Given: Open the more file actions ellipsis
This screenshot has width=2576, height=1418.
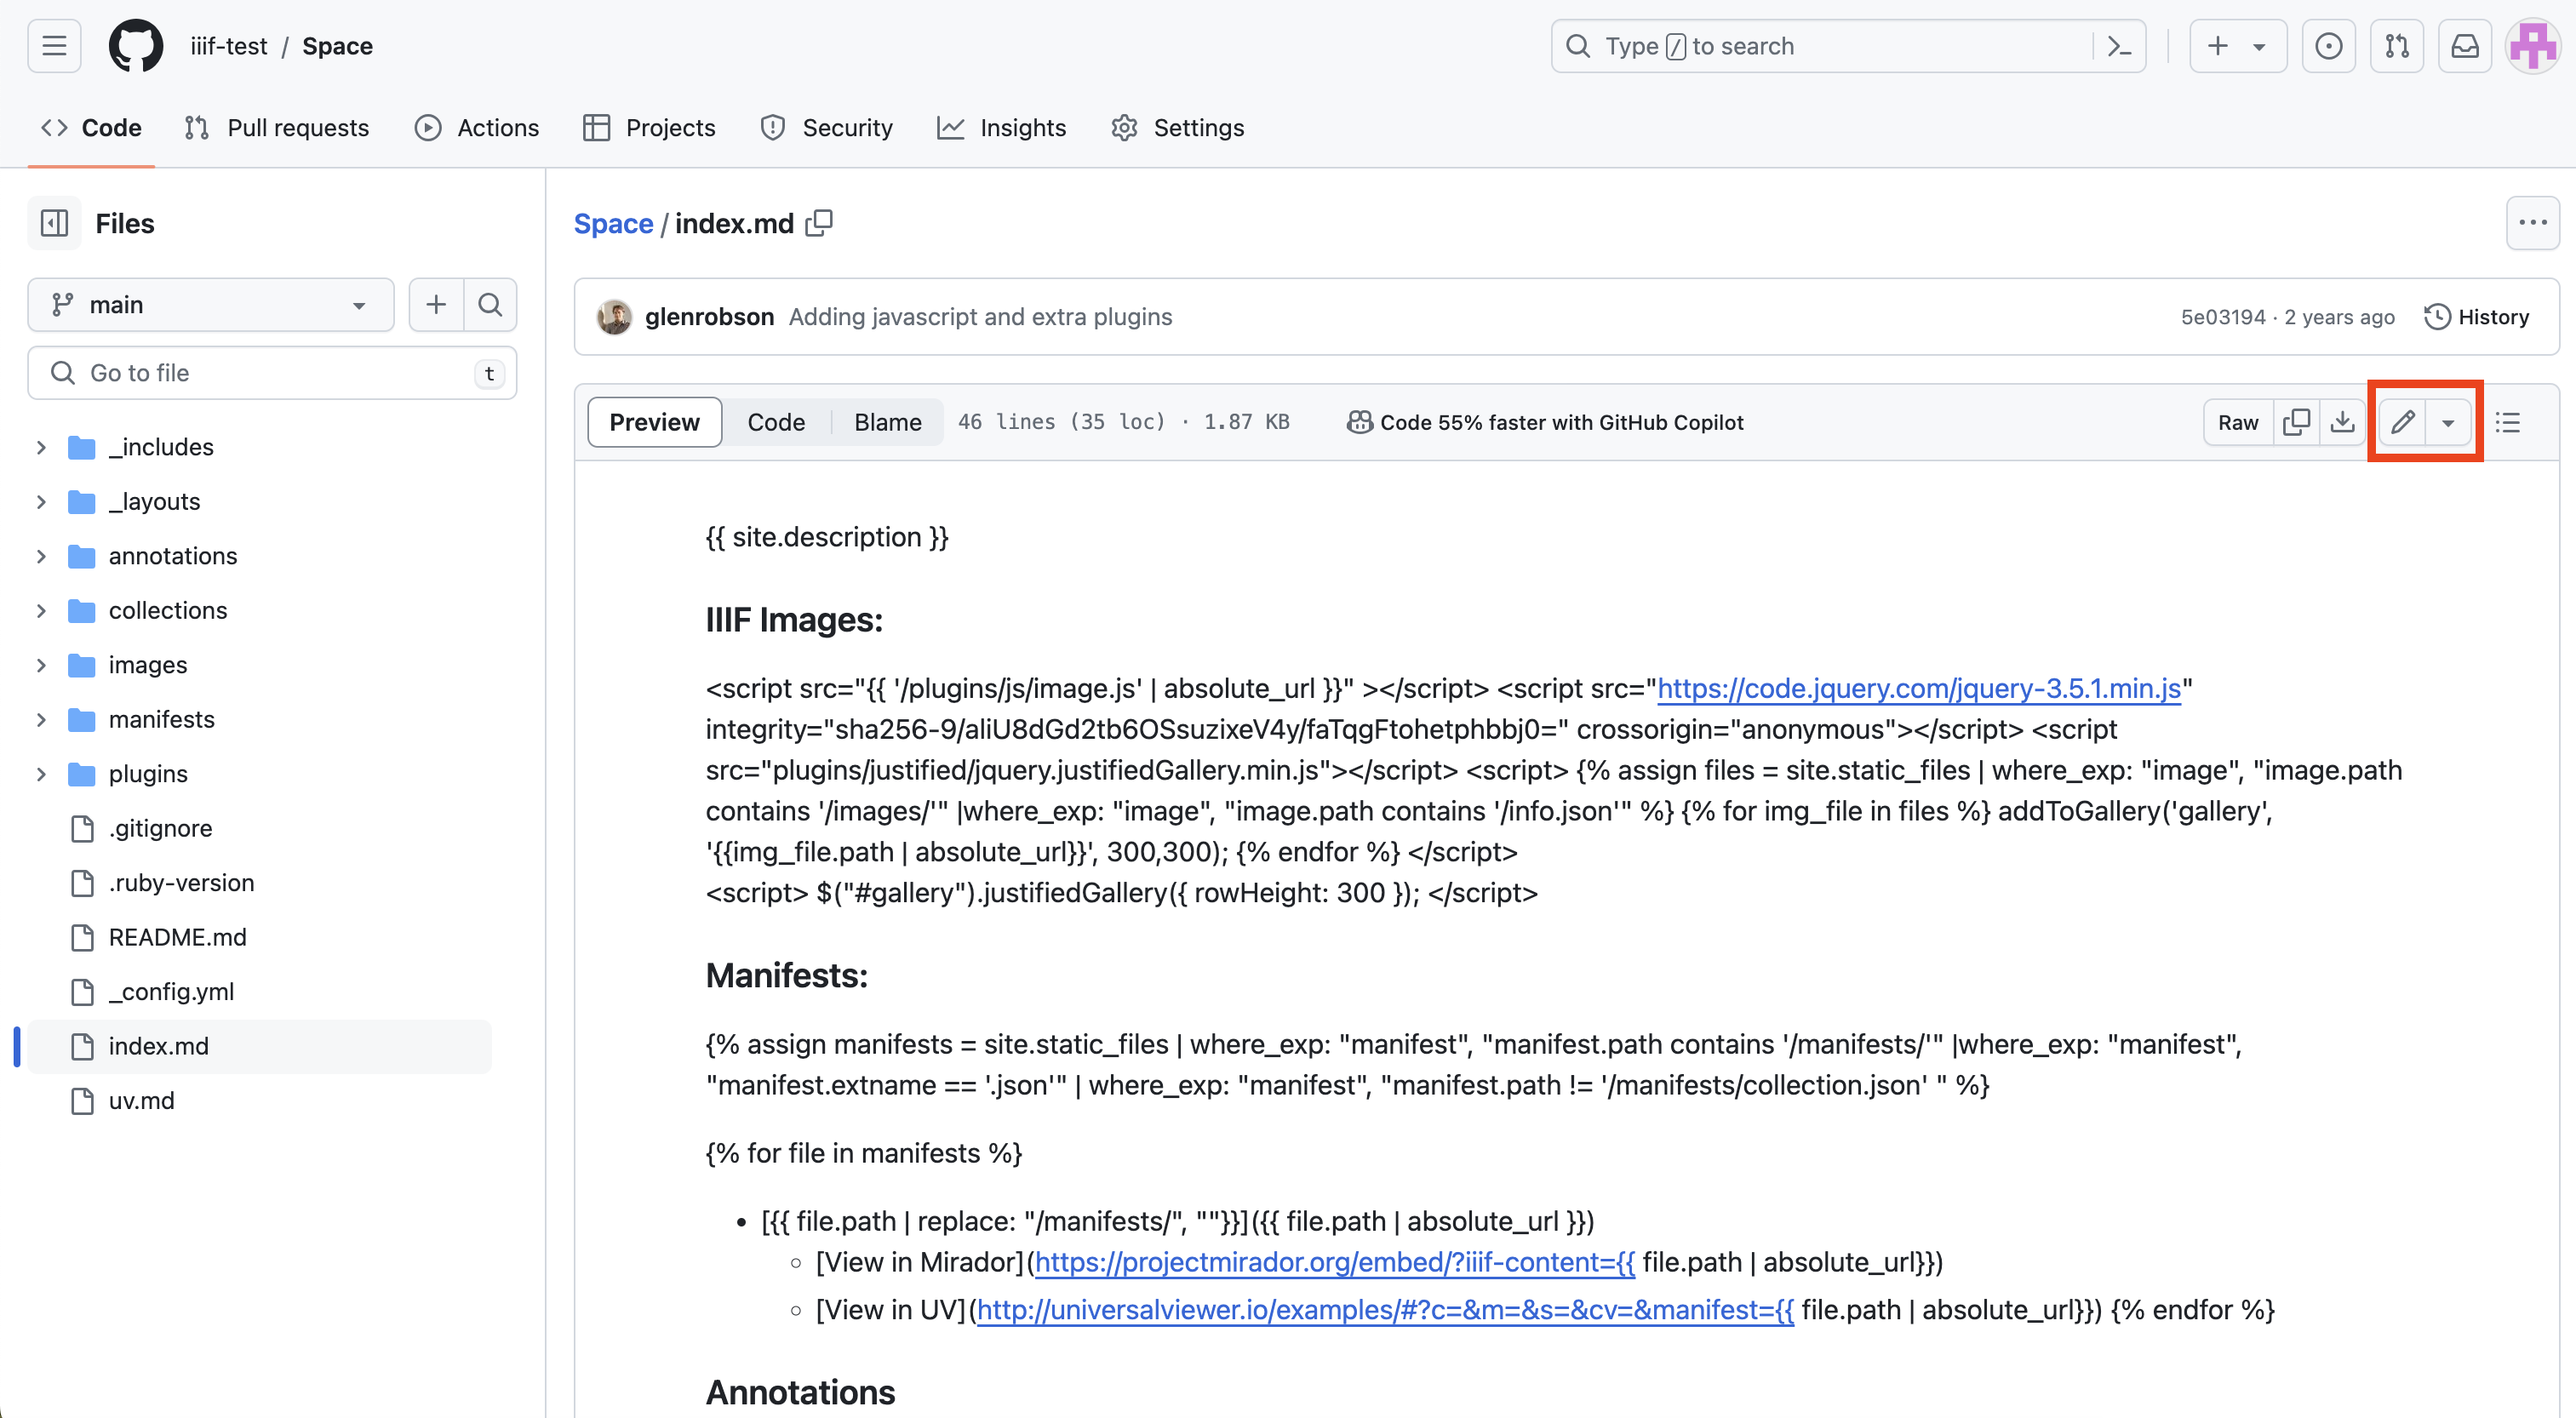Looking at the screenshot, I should [x=2533, y=223].
